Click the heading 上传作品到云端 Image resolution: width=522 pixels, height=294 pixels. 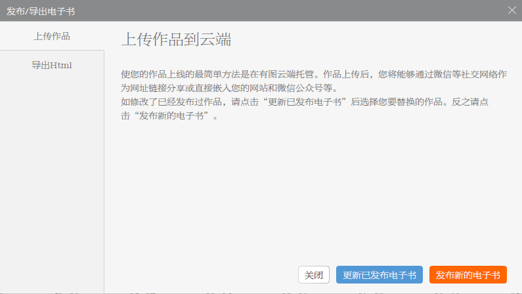pyautogui.click(x=176, y=39)
